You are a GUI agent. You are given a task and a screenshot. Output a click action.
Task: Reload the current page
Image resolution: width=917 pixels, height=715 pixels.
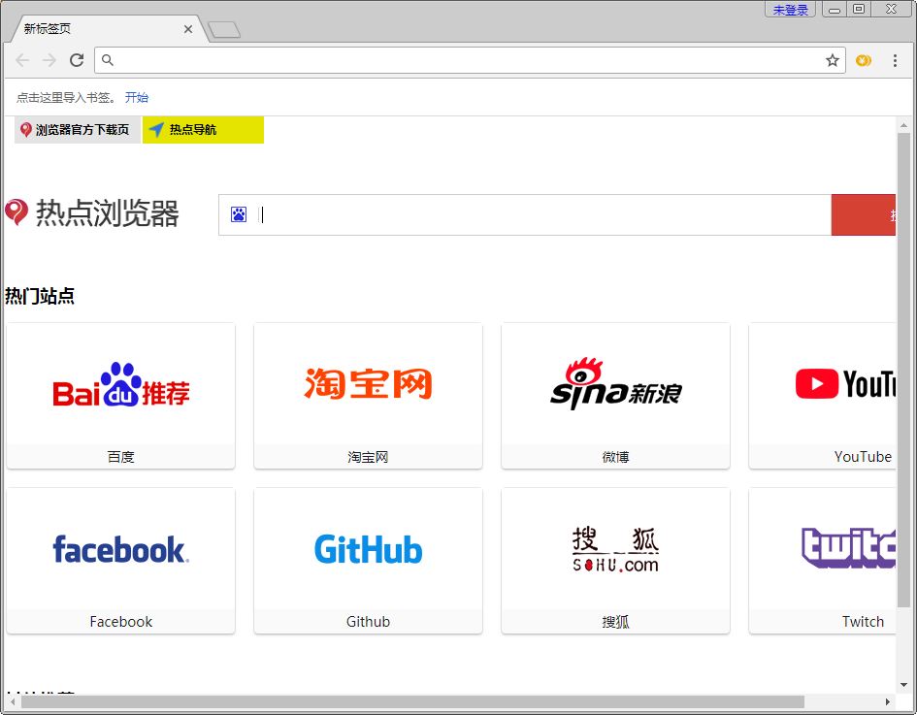pos(77,60)
